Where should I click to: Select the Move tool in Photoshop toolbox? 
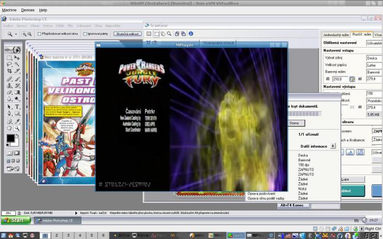17,58
